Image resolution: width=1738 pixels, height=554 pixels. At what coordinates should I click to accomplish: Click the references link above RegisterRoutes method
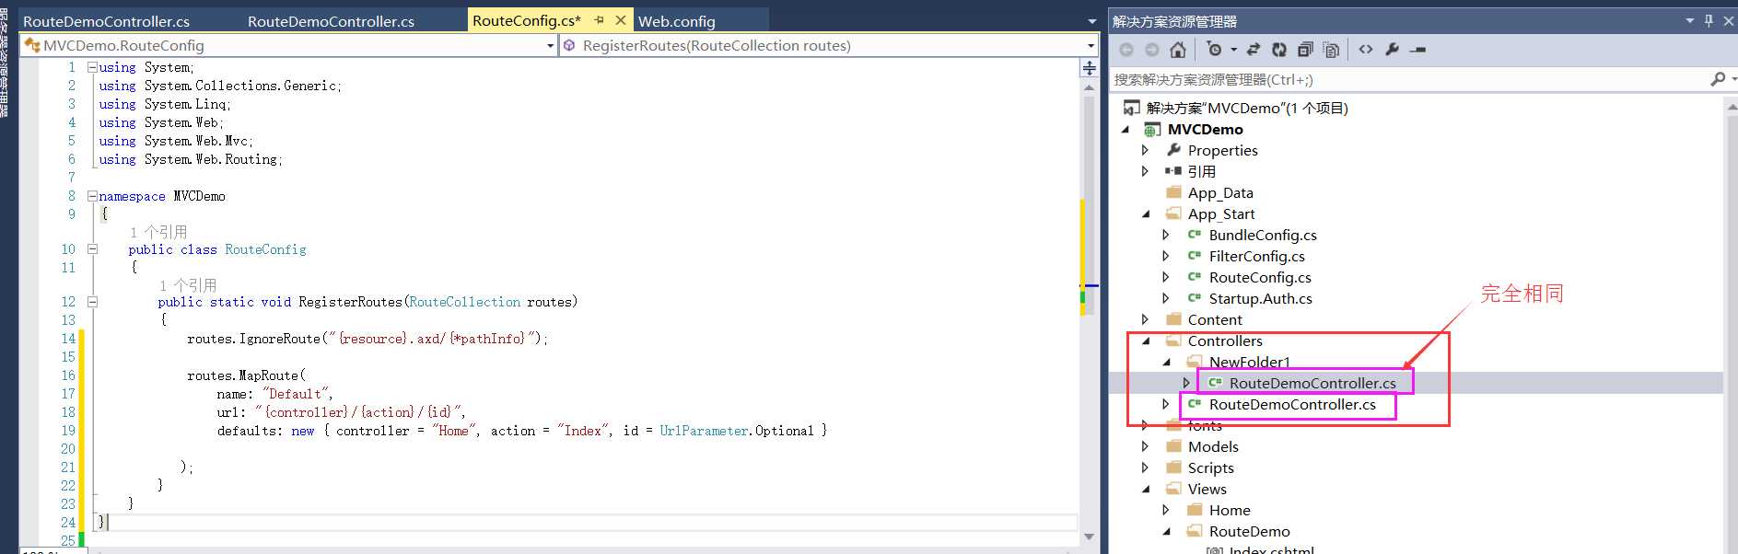[x=188, y=285]
